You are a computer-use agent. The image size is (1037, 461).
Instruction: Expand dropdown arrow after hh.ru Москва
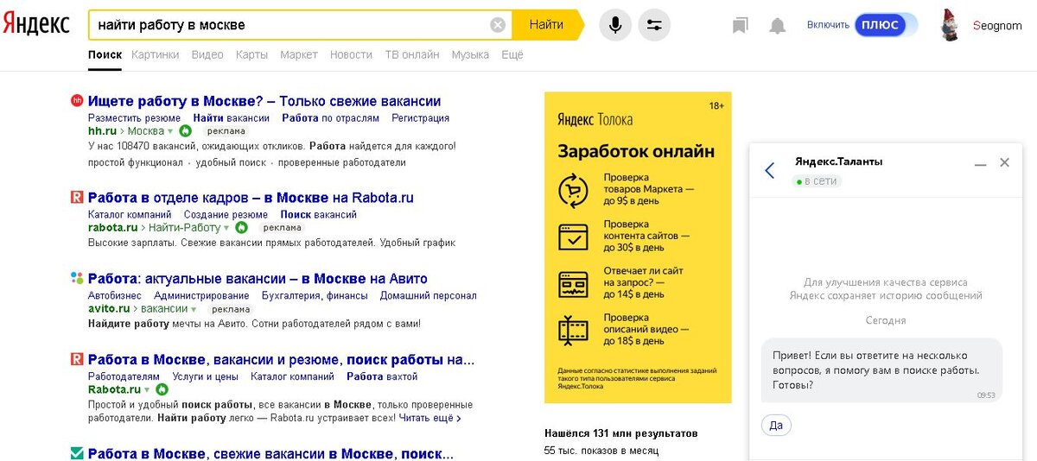point(171,132)
